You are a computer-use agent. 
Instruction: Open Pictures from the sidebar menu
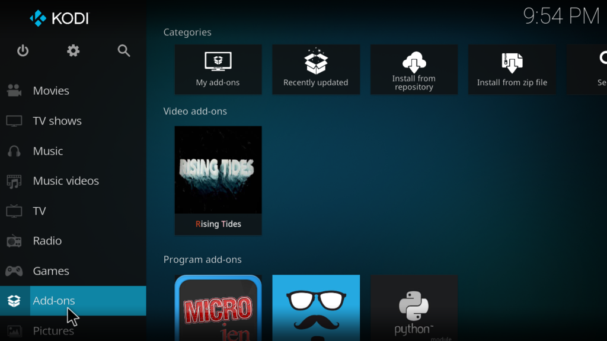(x=53, y=330)
